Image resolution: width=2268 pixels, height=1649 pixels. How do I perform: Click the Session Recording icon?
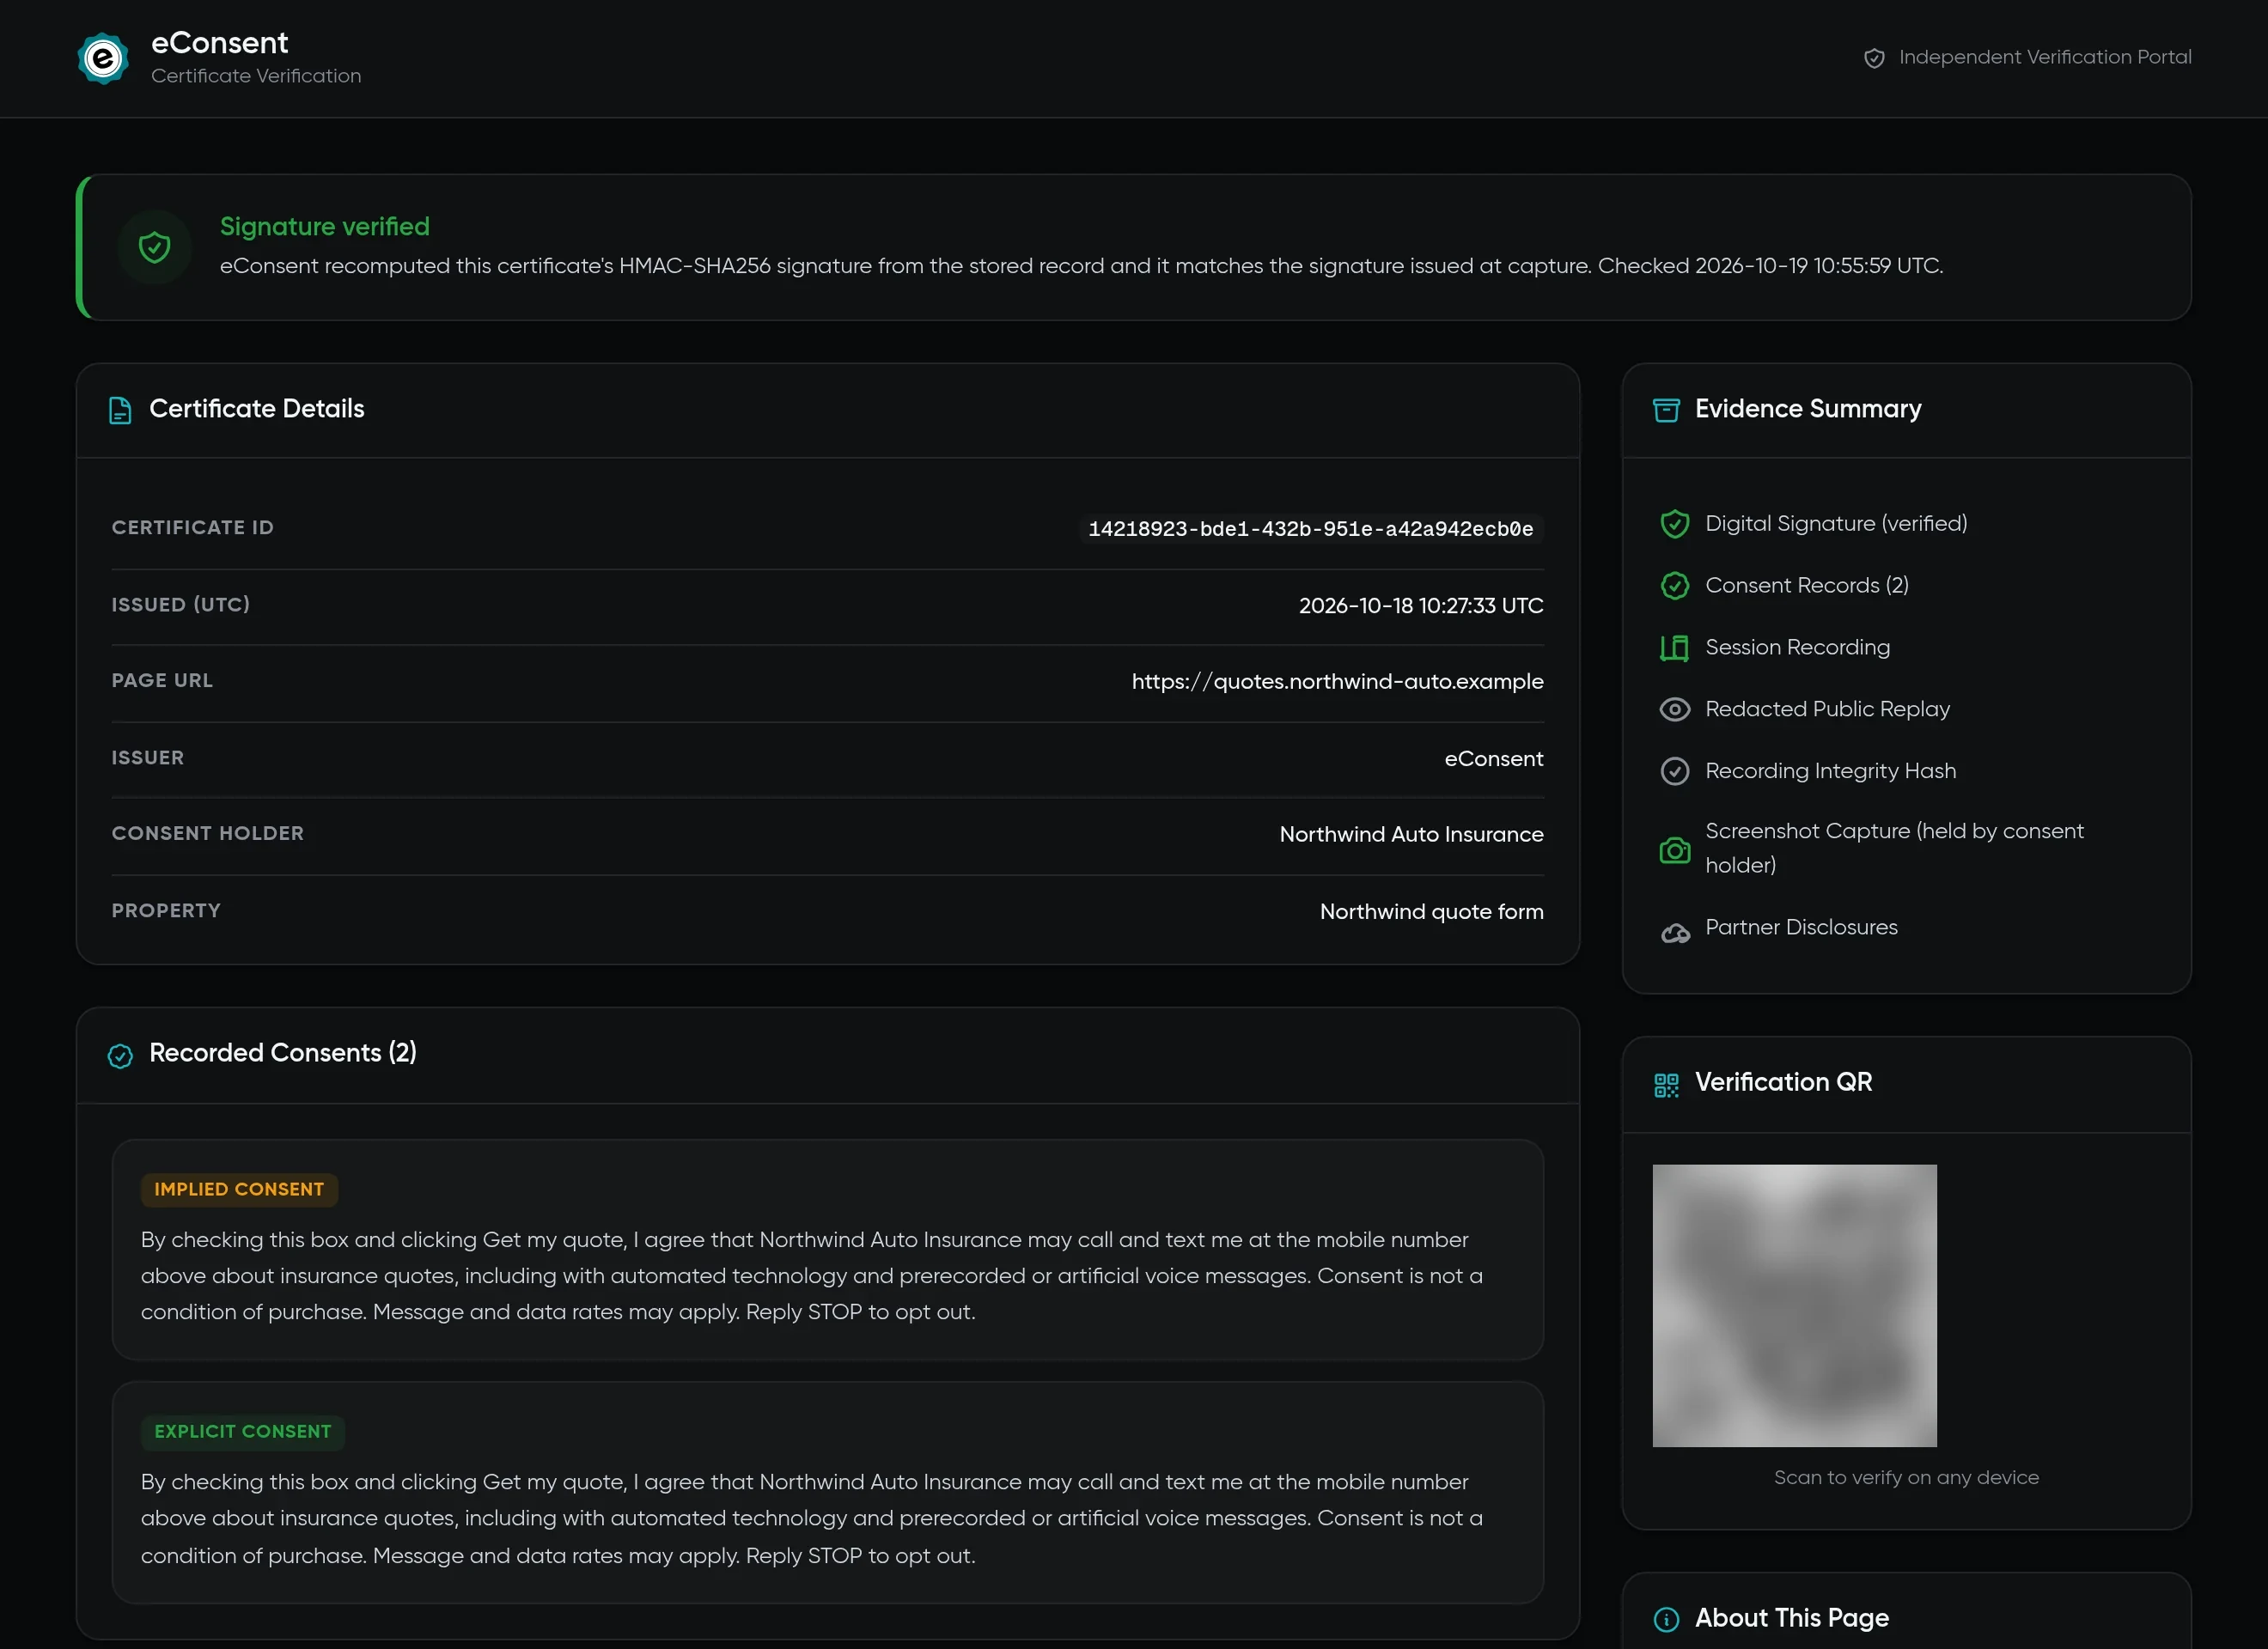pyautogui.click(x=1674, y=648)
